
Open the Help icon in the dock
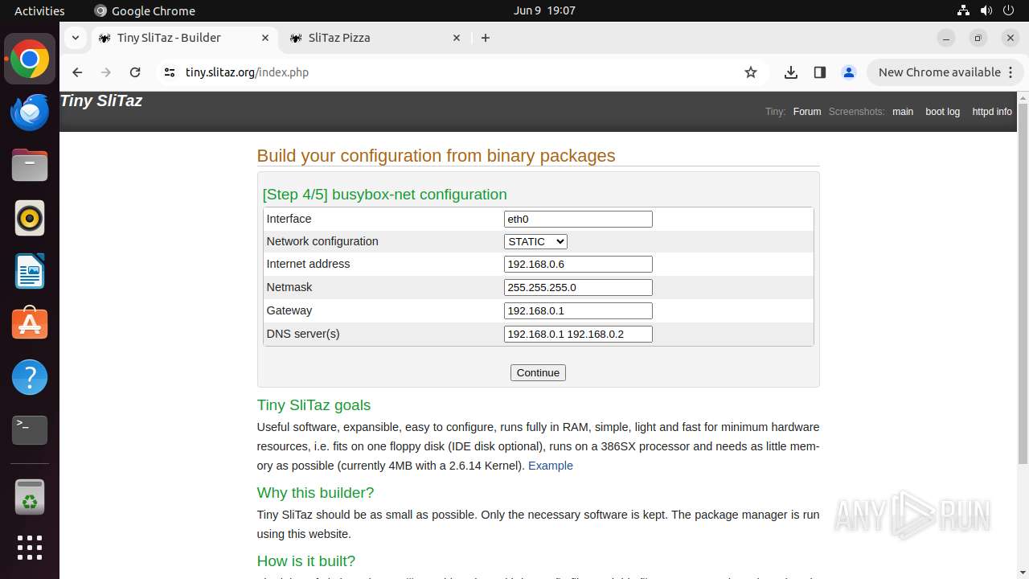(x=30, y=377)
